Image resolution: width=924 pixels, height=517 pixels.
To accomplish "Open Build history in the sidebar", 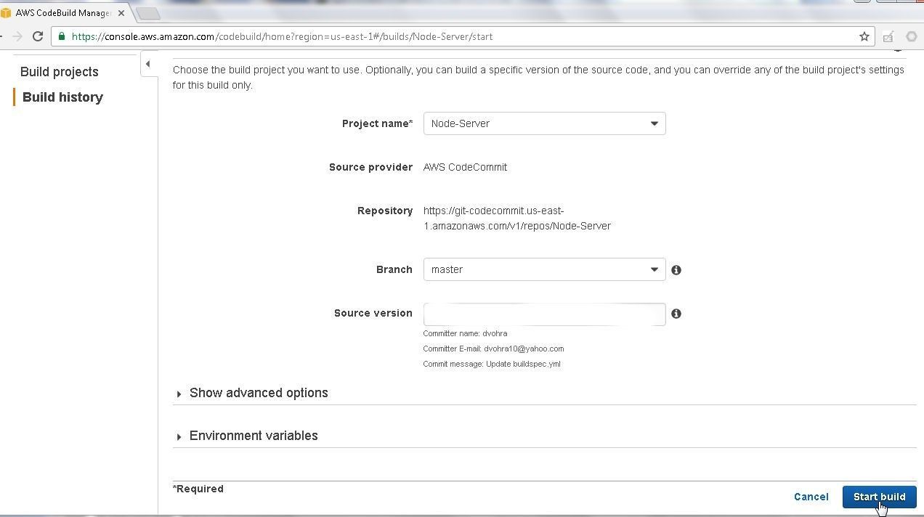I will pyautogui.click(x=62, y=97).
